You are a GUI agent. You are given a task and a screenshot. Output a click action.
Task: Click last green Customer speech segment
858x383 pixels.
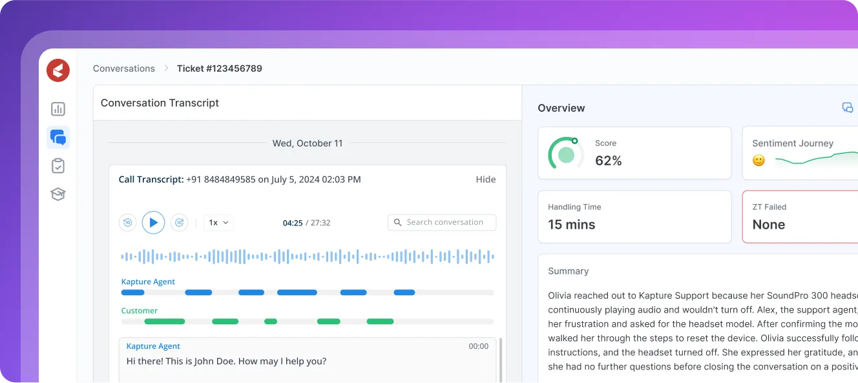(x=380, y=322)
